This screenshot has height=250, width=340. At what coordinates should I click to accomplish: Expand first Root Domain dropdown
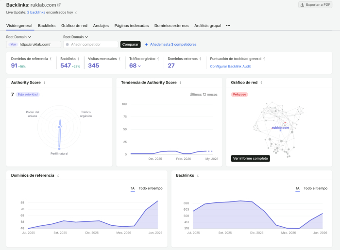coord(18,37)
